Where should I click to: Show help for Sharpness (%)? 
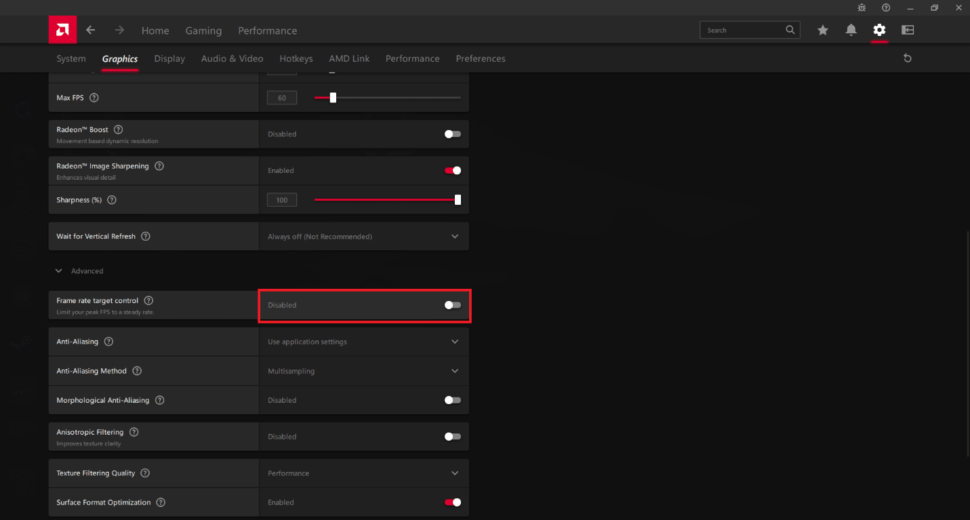pyautogui.click(x=112, y=200)
